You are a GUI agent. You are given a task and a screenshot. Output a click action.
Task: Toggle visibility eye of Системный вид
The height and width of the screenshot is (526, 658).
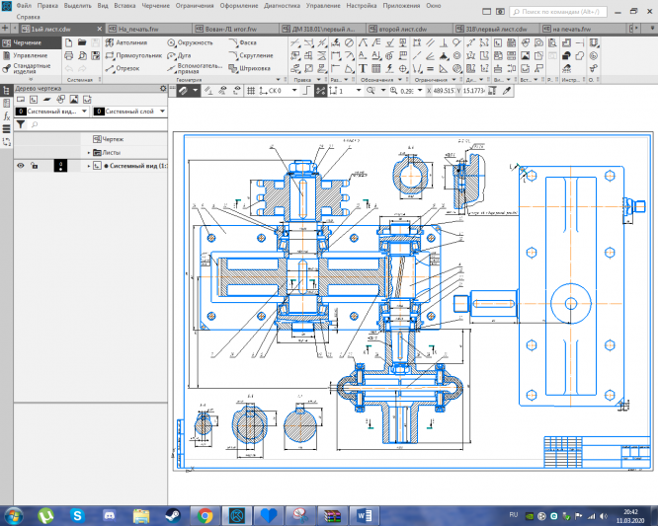click(20, 166)
